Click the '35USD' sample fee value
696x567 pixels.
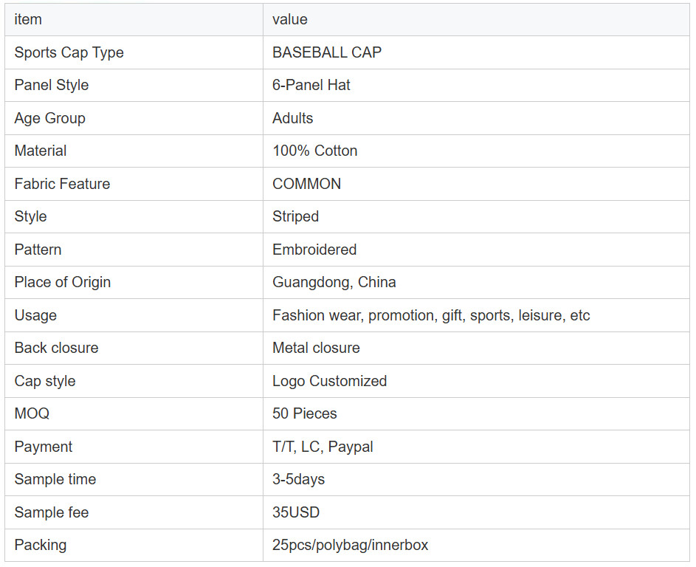click(x=295, y=512)
